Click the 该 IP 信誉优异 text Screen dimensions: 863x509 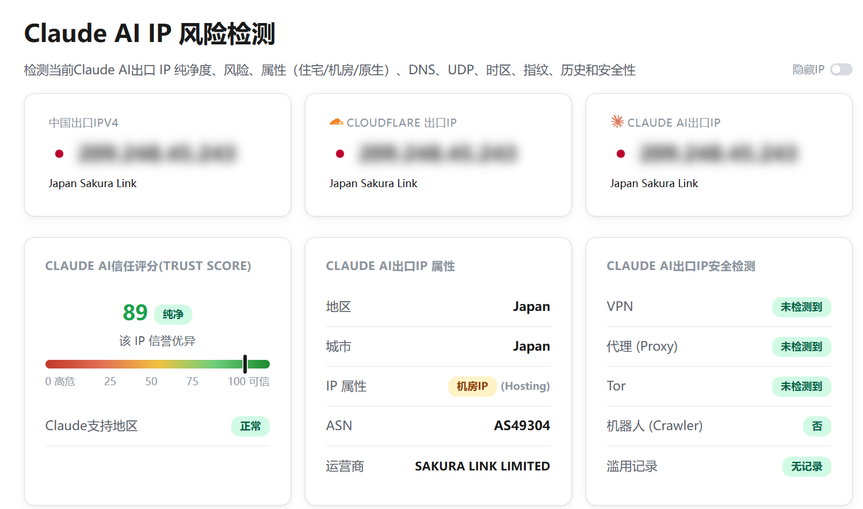[157, 341]
